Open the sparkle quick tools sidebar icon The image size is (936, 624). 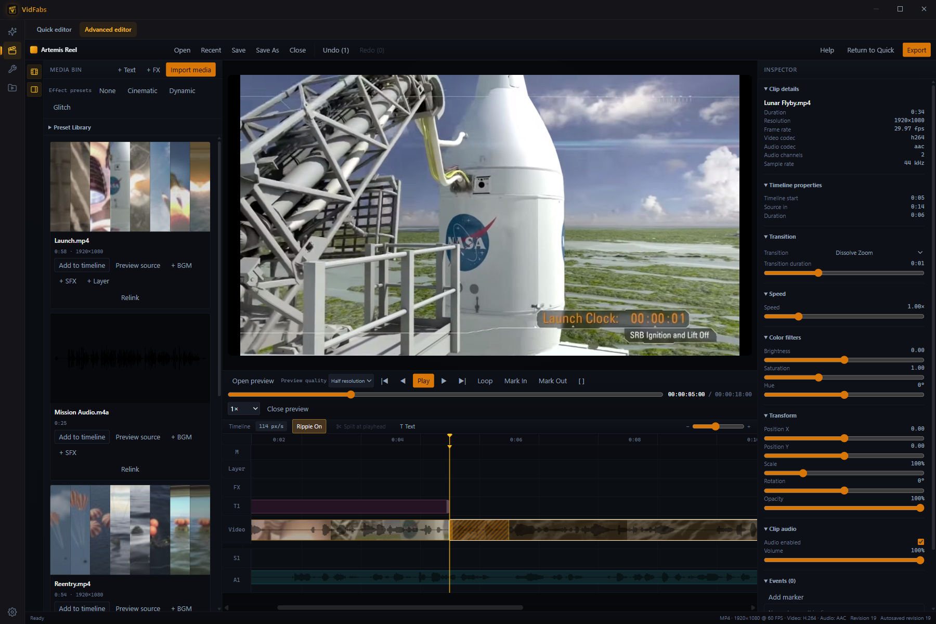point(12,32)
